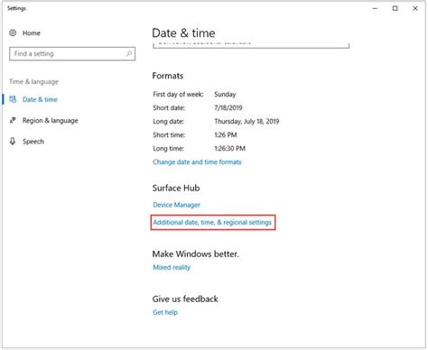This screenshot has width=428, height=350.
Task: Close the Settings window
Action: coord(415,8)
